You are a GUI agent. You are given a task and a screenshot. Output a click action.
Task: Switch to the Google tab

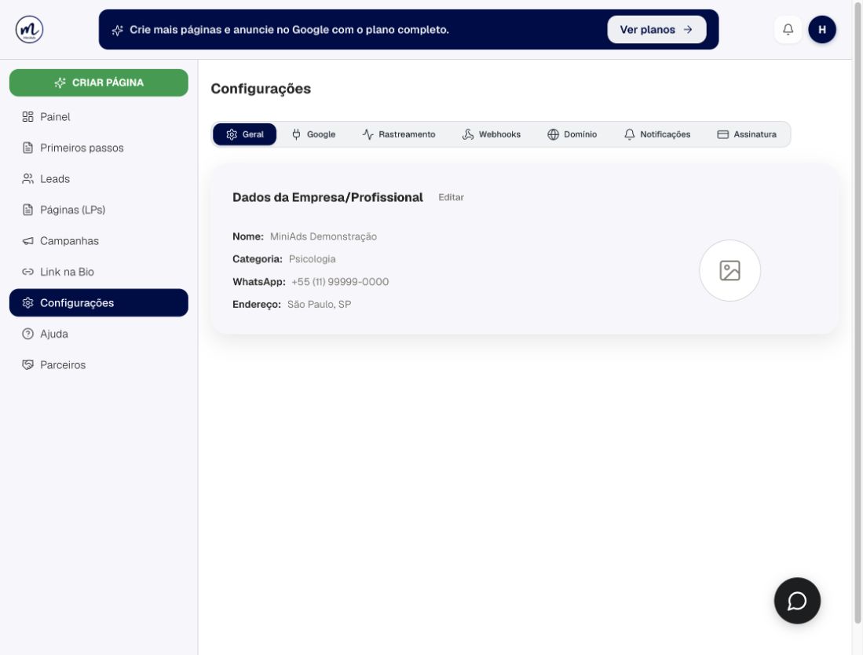click(x=313, y=134)
